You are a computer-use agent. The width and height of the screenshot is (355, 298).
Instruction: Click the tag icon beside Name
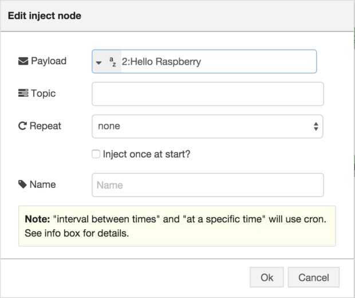tap(23, 185)
